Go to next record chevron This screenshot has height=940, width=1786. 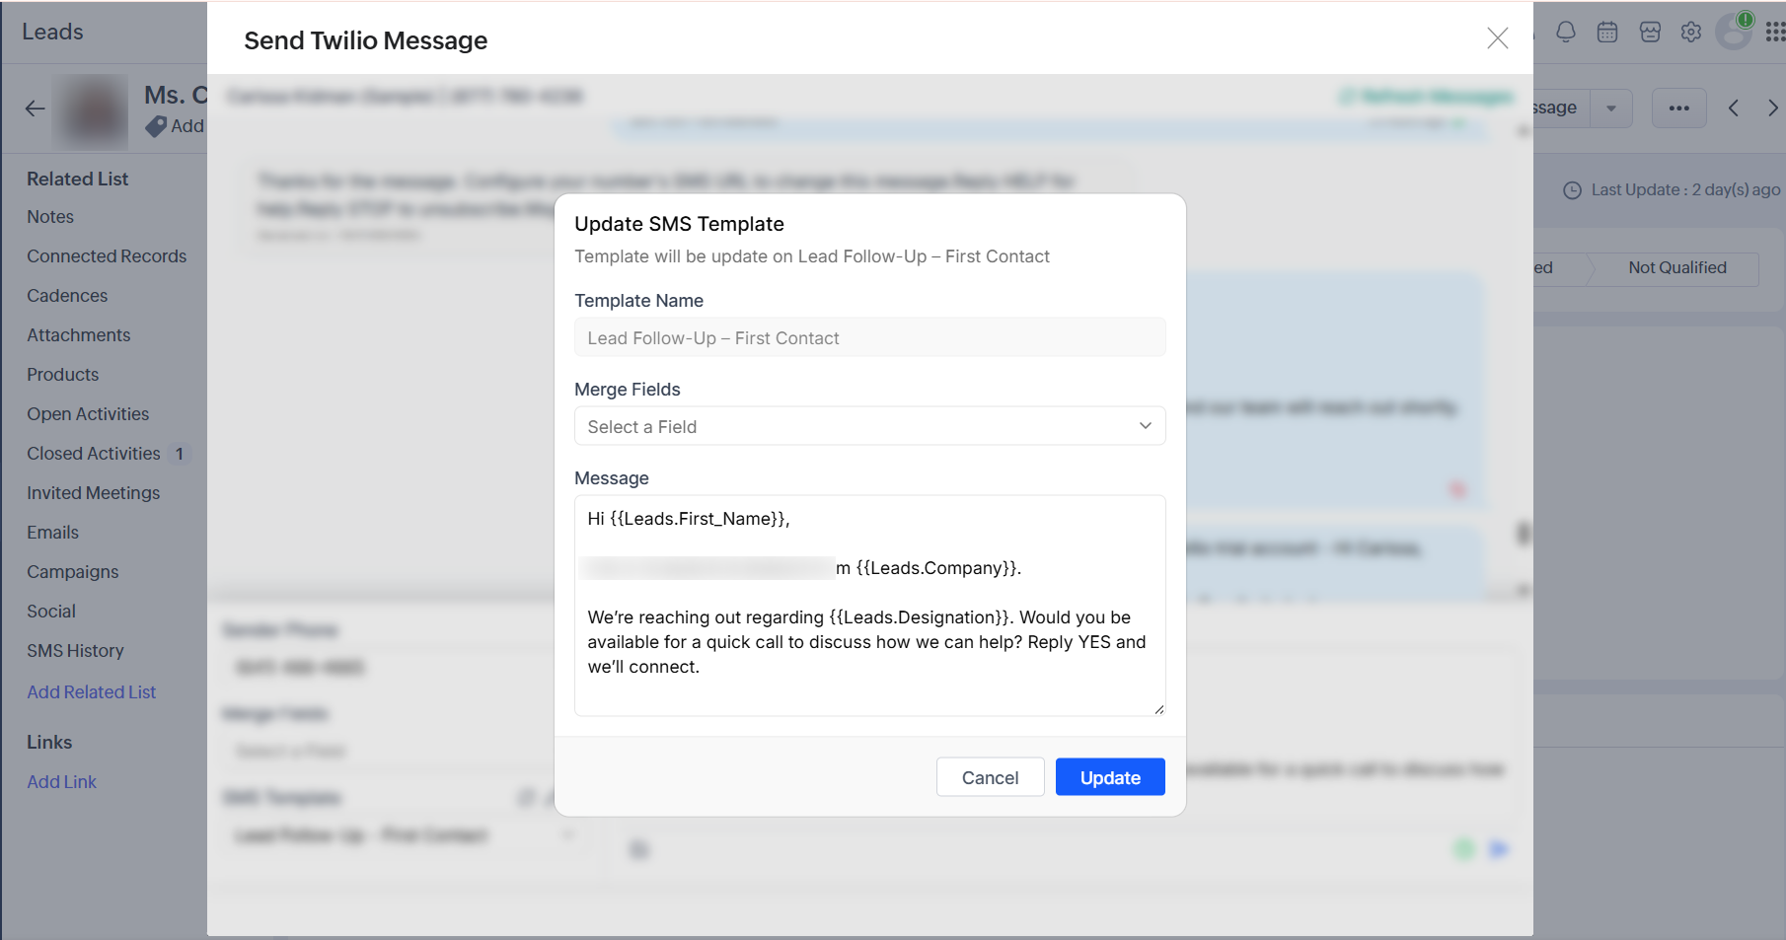[1773, 108]
